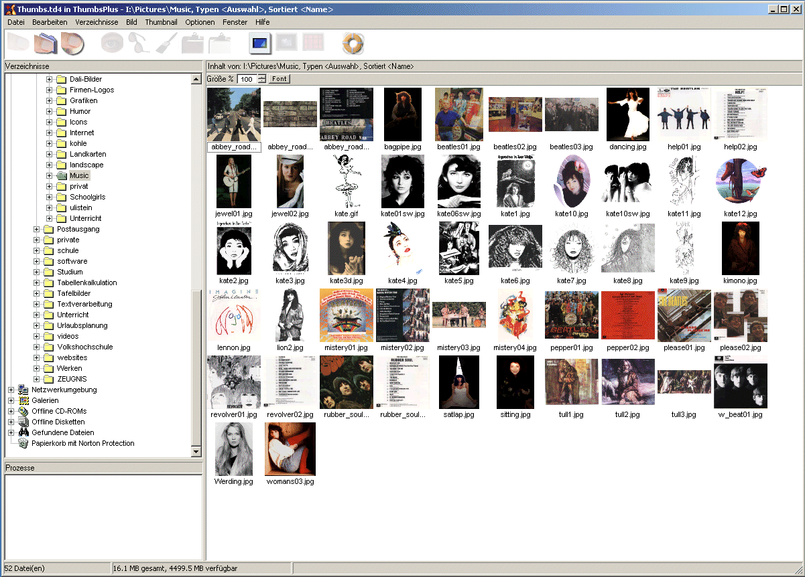Select the bagpipe.jpg thumbnail
Screen dimensions: 805x577
point(402,114)
